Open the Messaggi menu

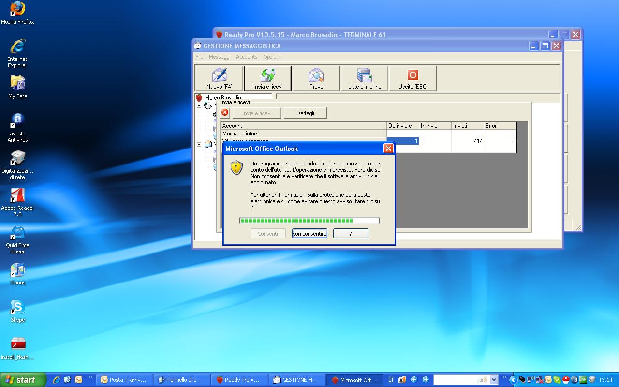click(x=220, y=57)
